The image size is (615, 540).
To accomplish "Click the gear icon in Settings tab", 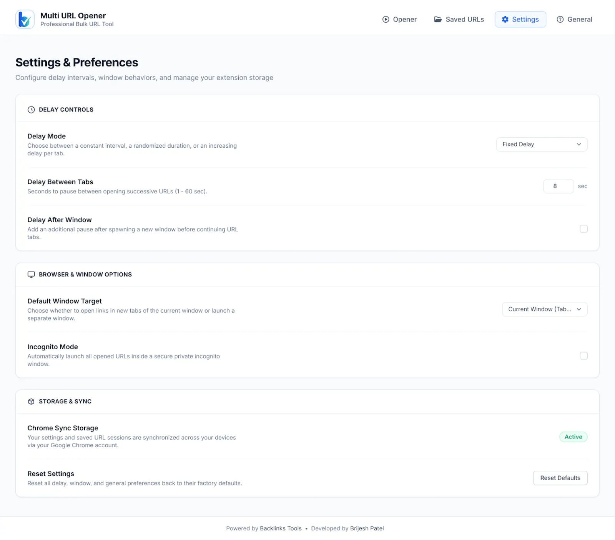I will tap(505, 19).
